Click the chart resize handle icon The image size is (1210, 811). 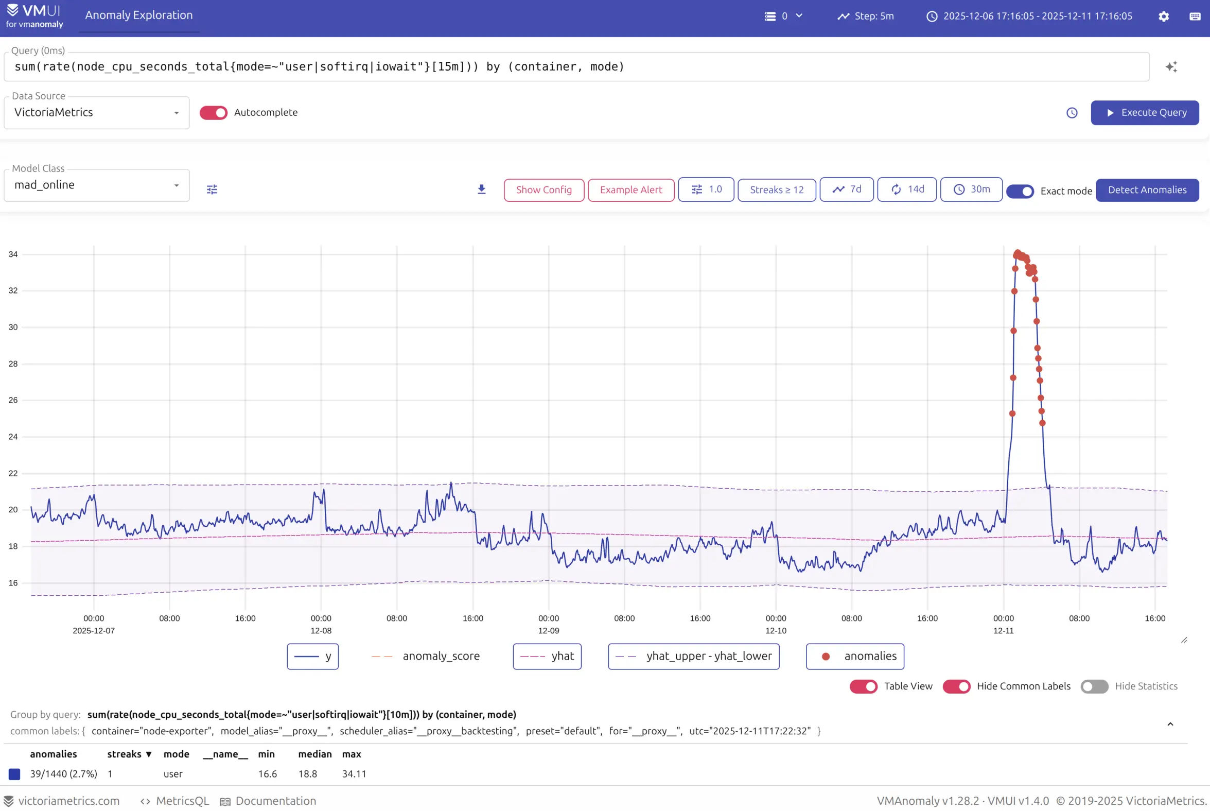[1184, 641]
